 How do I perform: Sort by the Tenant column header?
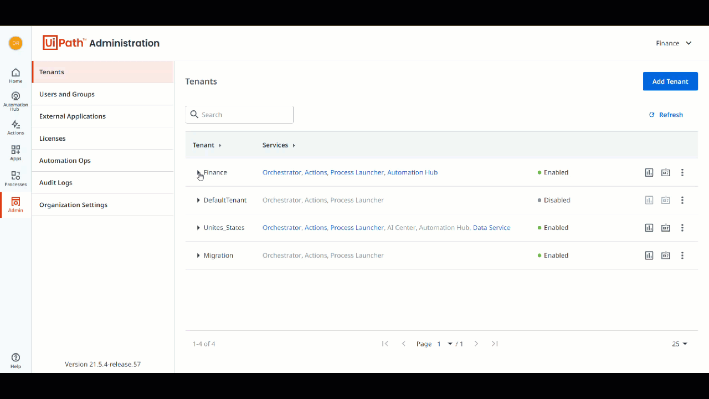(207, 145)
